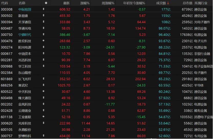Image resolution: width=213 pixels, height=139 pixels.
Task: Click the star marker icon beside 中天科技
Action: (44, 91)
